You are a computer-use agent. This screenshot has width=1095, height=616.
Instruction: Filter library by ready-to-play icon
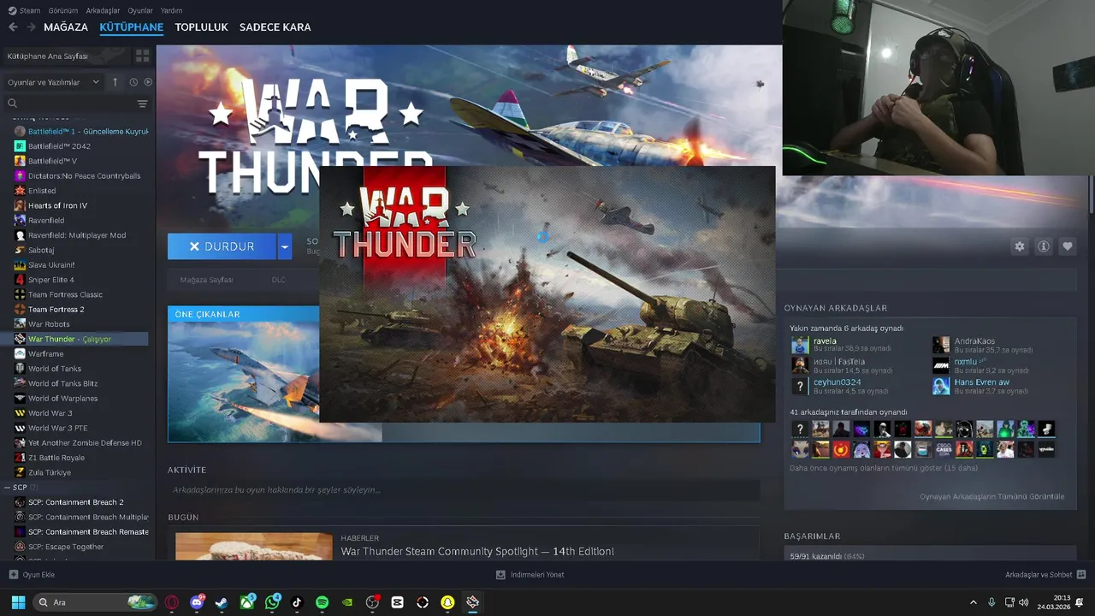click(148, 82)
